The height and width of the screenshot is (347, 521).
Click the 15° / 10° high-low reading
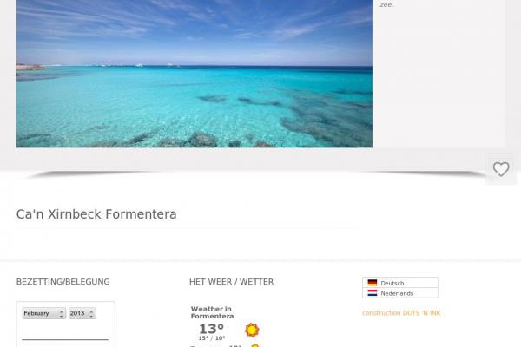pyautogui.click(x=212, y=338)
